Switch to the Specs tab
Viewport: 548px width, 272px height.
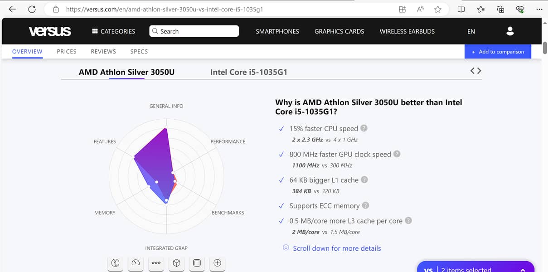139,52
